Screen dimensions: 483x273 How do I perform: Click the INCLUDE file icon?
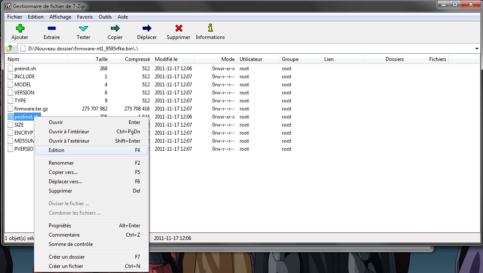11,77
